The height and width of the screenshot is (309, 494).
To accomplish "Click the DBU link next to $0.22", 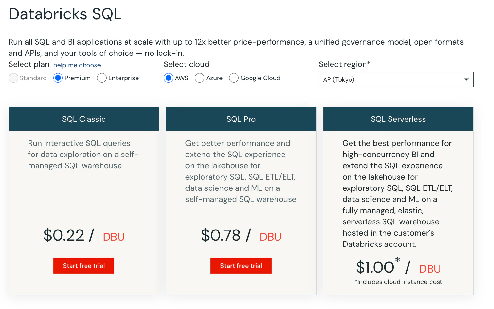I will coord(114,237).
